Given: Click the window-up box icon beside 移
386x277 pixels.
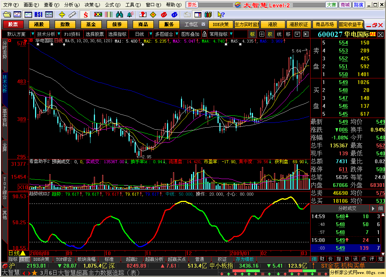Looking at the screenshot, I should coord(297,34).
